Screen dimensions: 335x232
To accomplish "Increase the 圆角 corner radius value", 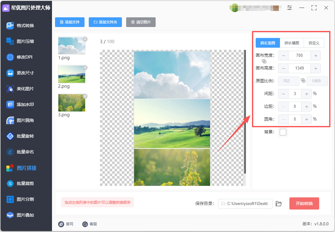I will [x=306, y=119].
